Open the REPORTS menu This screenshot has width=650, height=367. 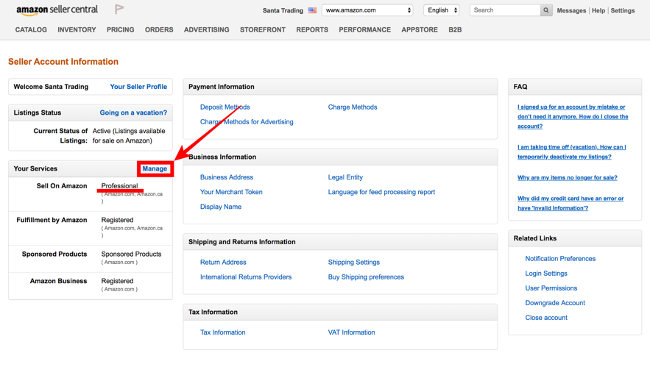click(x=312, y=30)
